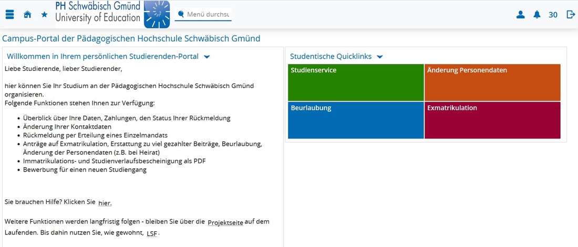578x247 pixels.
Task: Select the red Exmatrikulation quicklink
Action: [492, 120]
